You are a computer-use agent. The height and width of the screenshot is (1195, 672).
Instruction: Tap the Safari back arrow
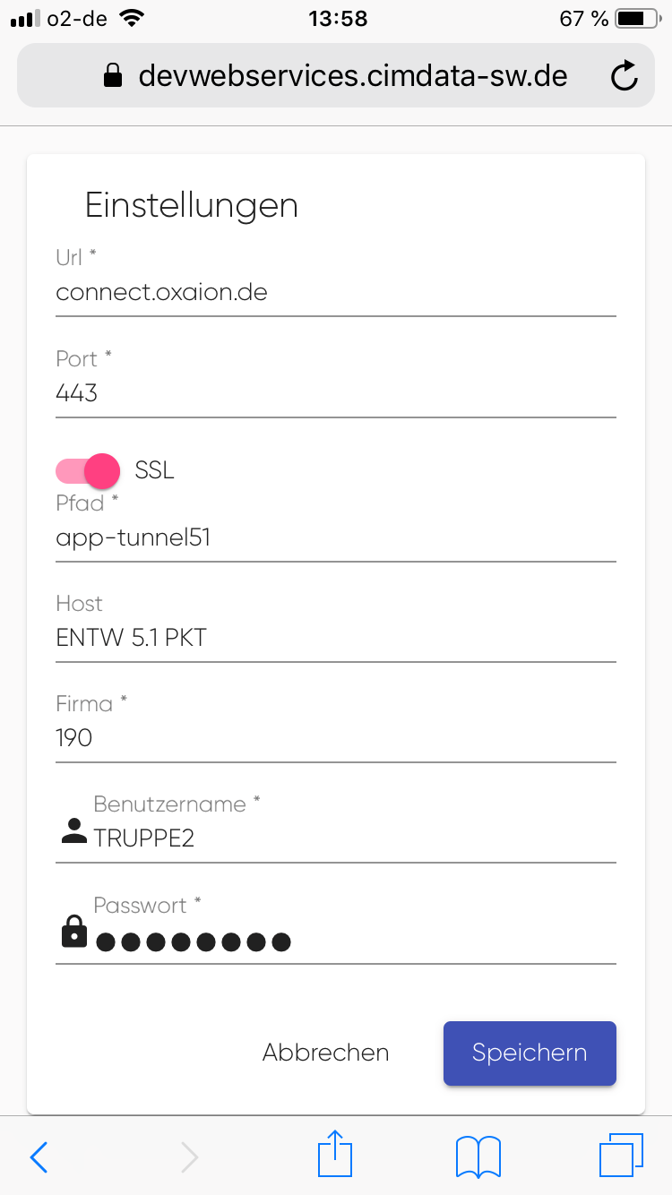click(x=39, y=1157)
